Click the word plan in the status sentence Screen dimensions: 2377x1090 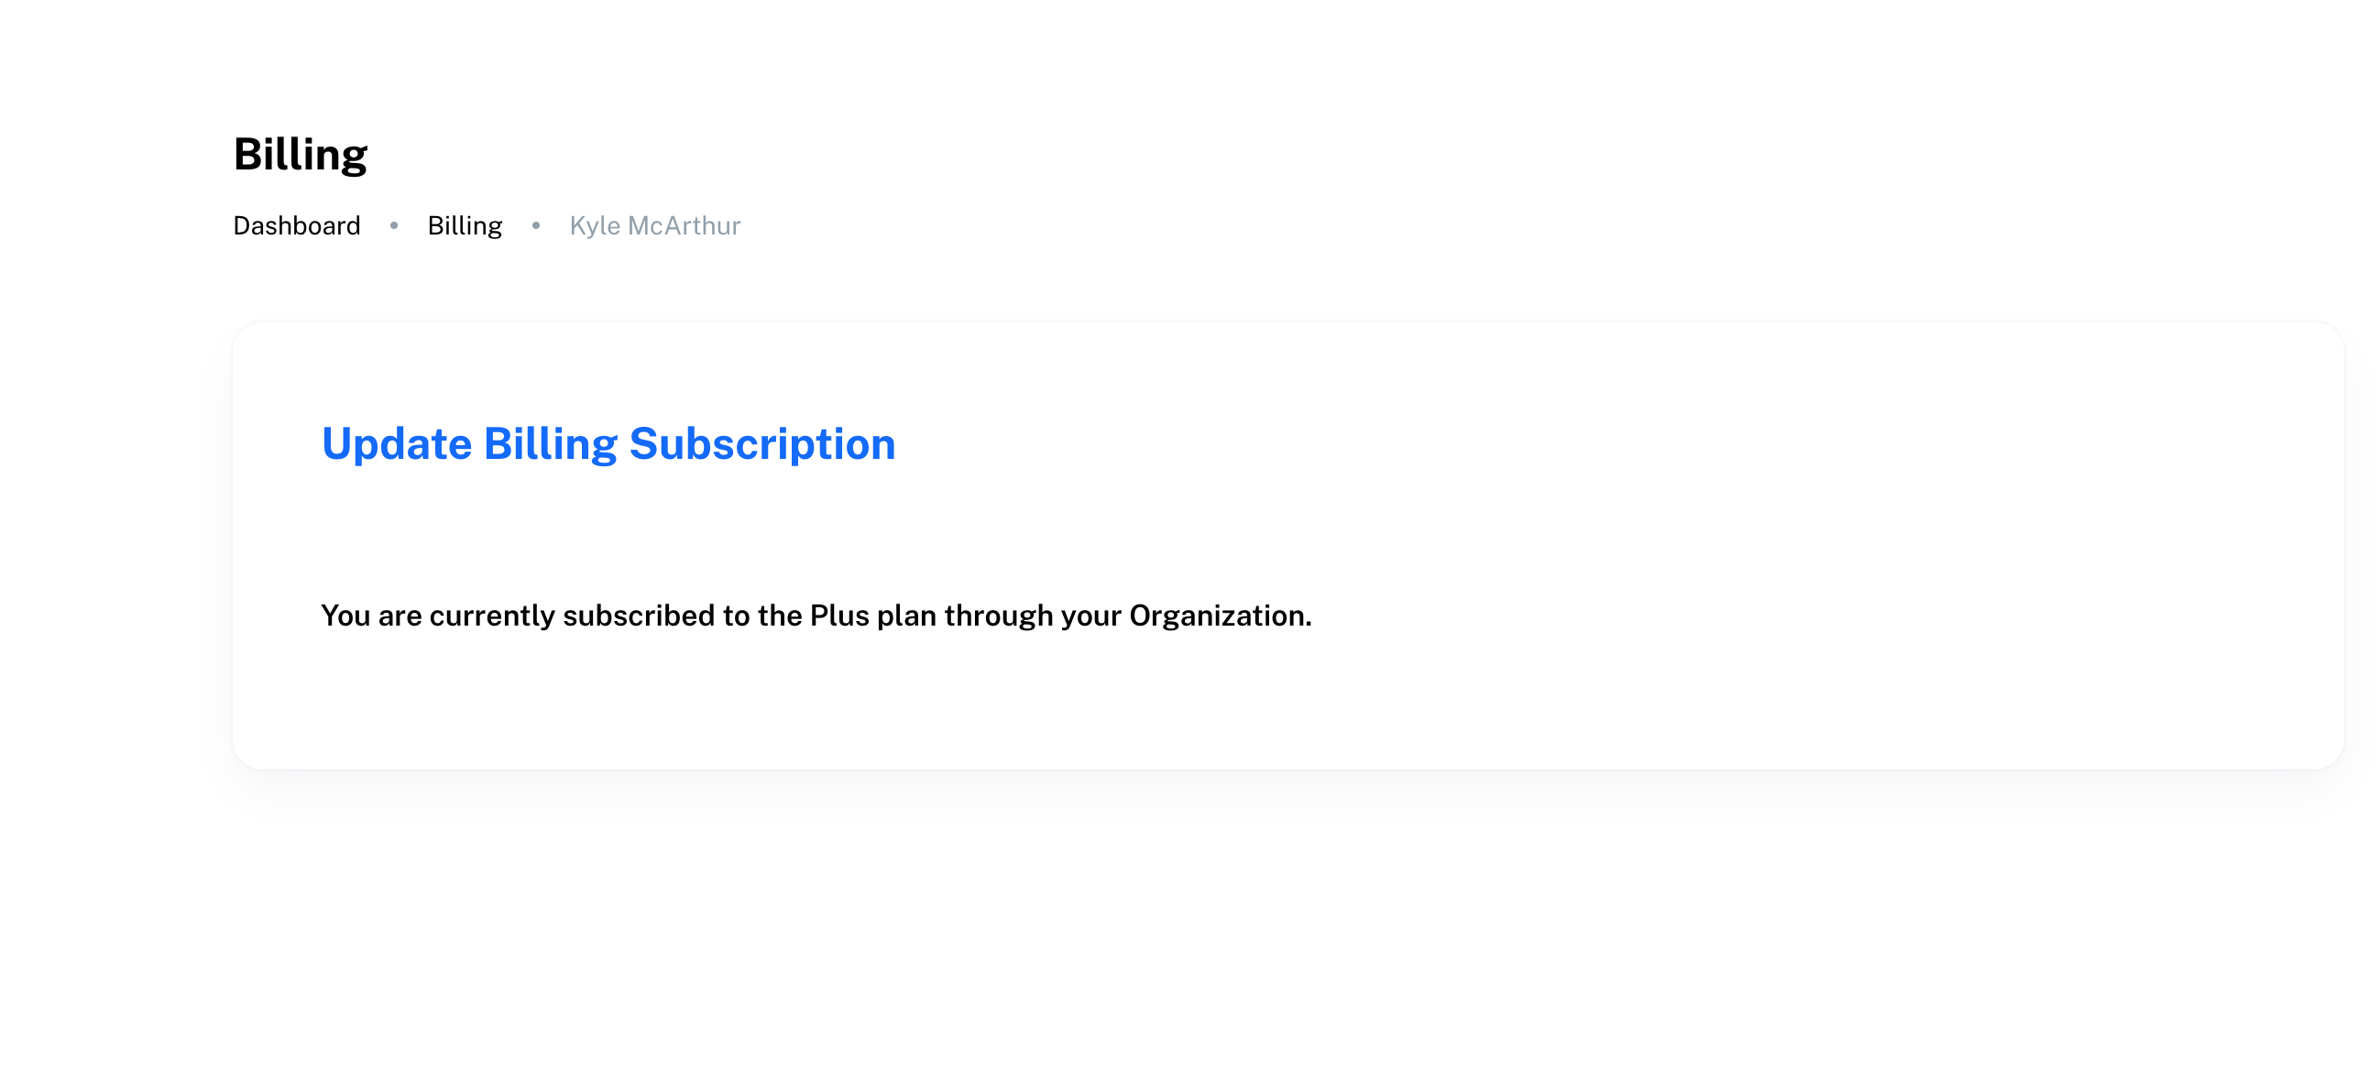[x=906, y=616]
